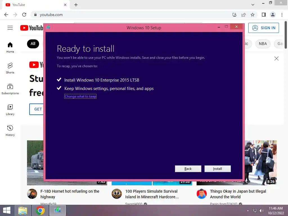Viewport: 288px width, 216px height.
Task: Open the Japan video thumbnail with 8:26 duration
Action: click(x=261, y=163)
